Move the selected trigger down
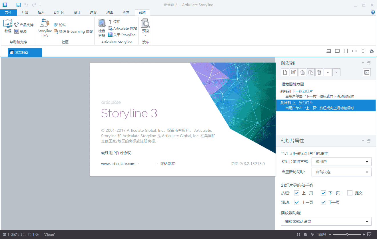Image resolution: width=377 pixels, height=239 pixels. (336, 72)
